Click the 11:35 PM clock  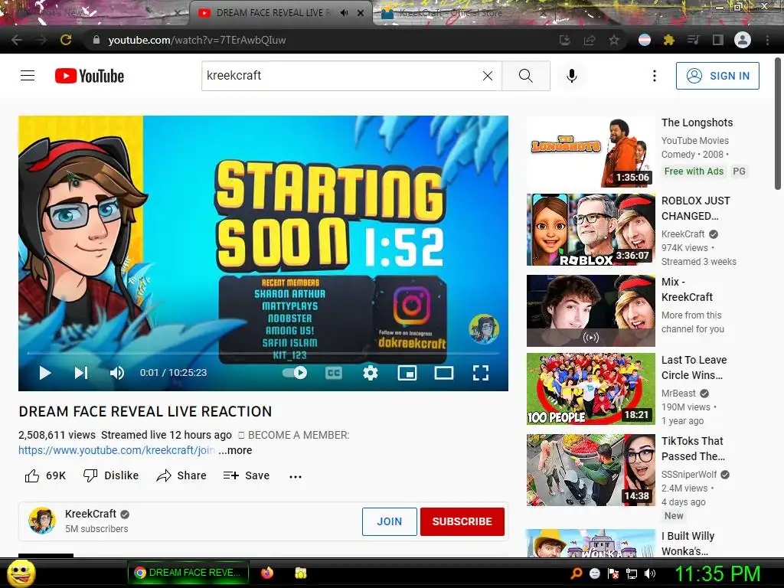click(717, 573)
